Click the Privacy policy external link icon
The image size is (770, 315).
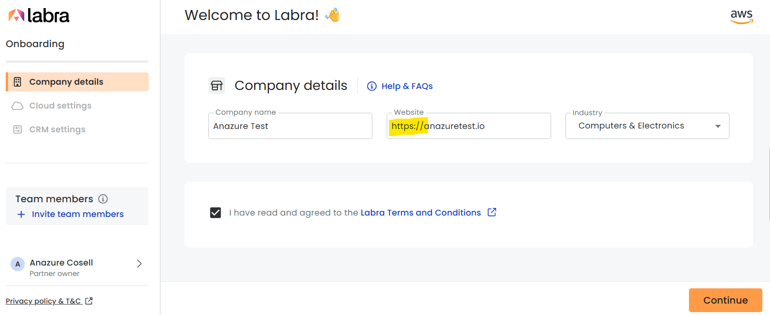89,301
